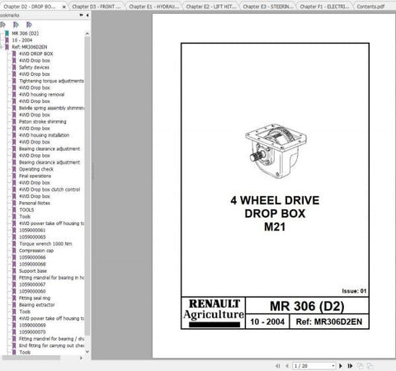Click the bookmark icon beside Operating check
This screenshot has width=396, height=371.
coord(14,169)
